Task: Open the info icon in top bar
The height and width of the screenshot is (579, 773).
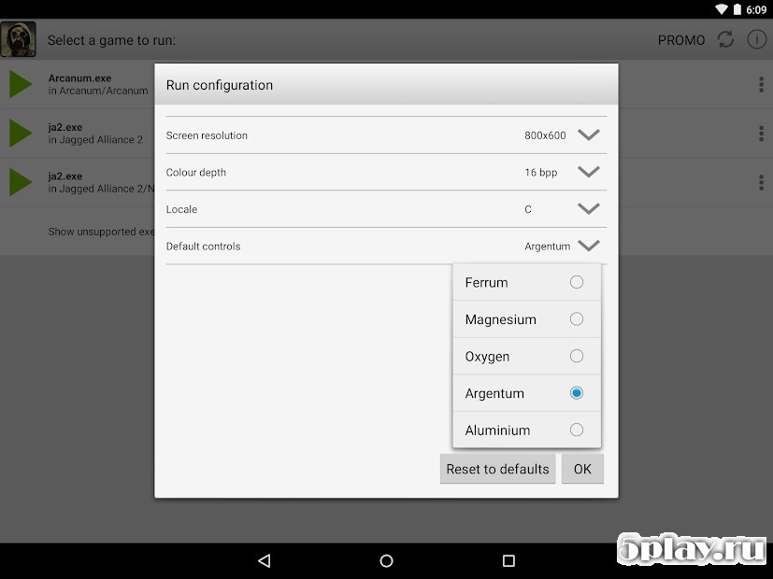Action: [x=755, y=39]
